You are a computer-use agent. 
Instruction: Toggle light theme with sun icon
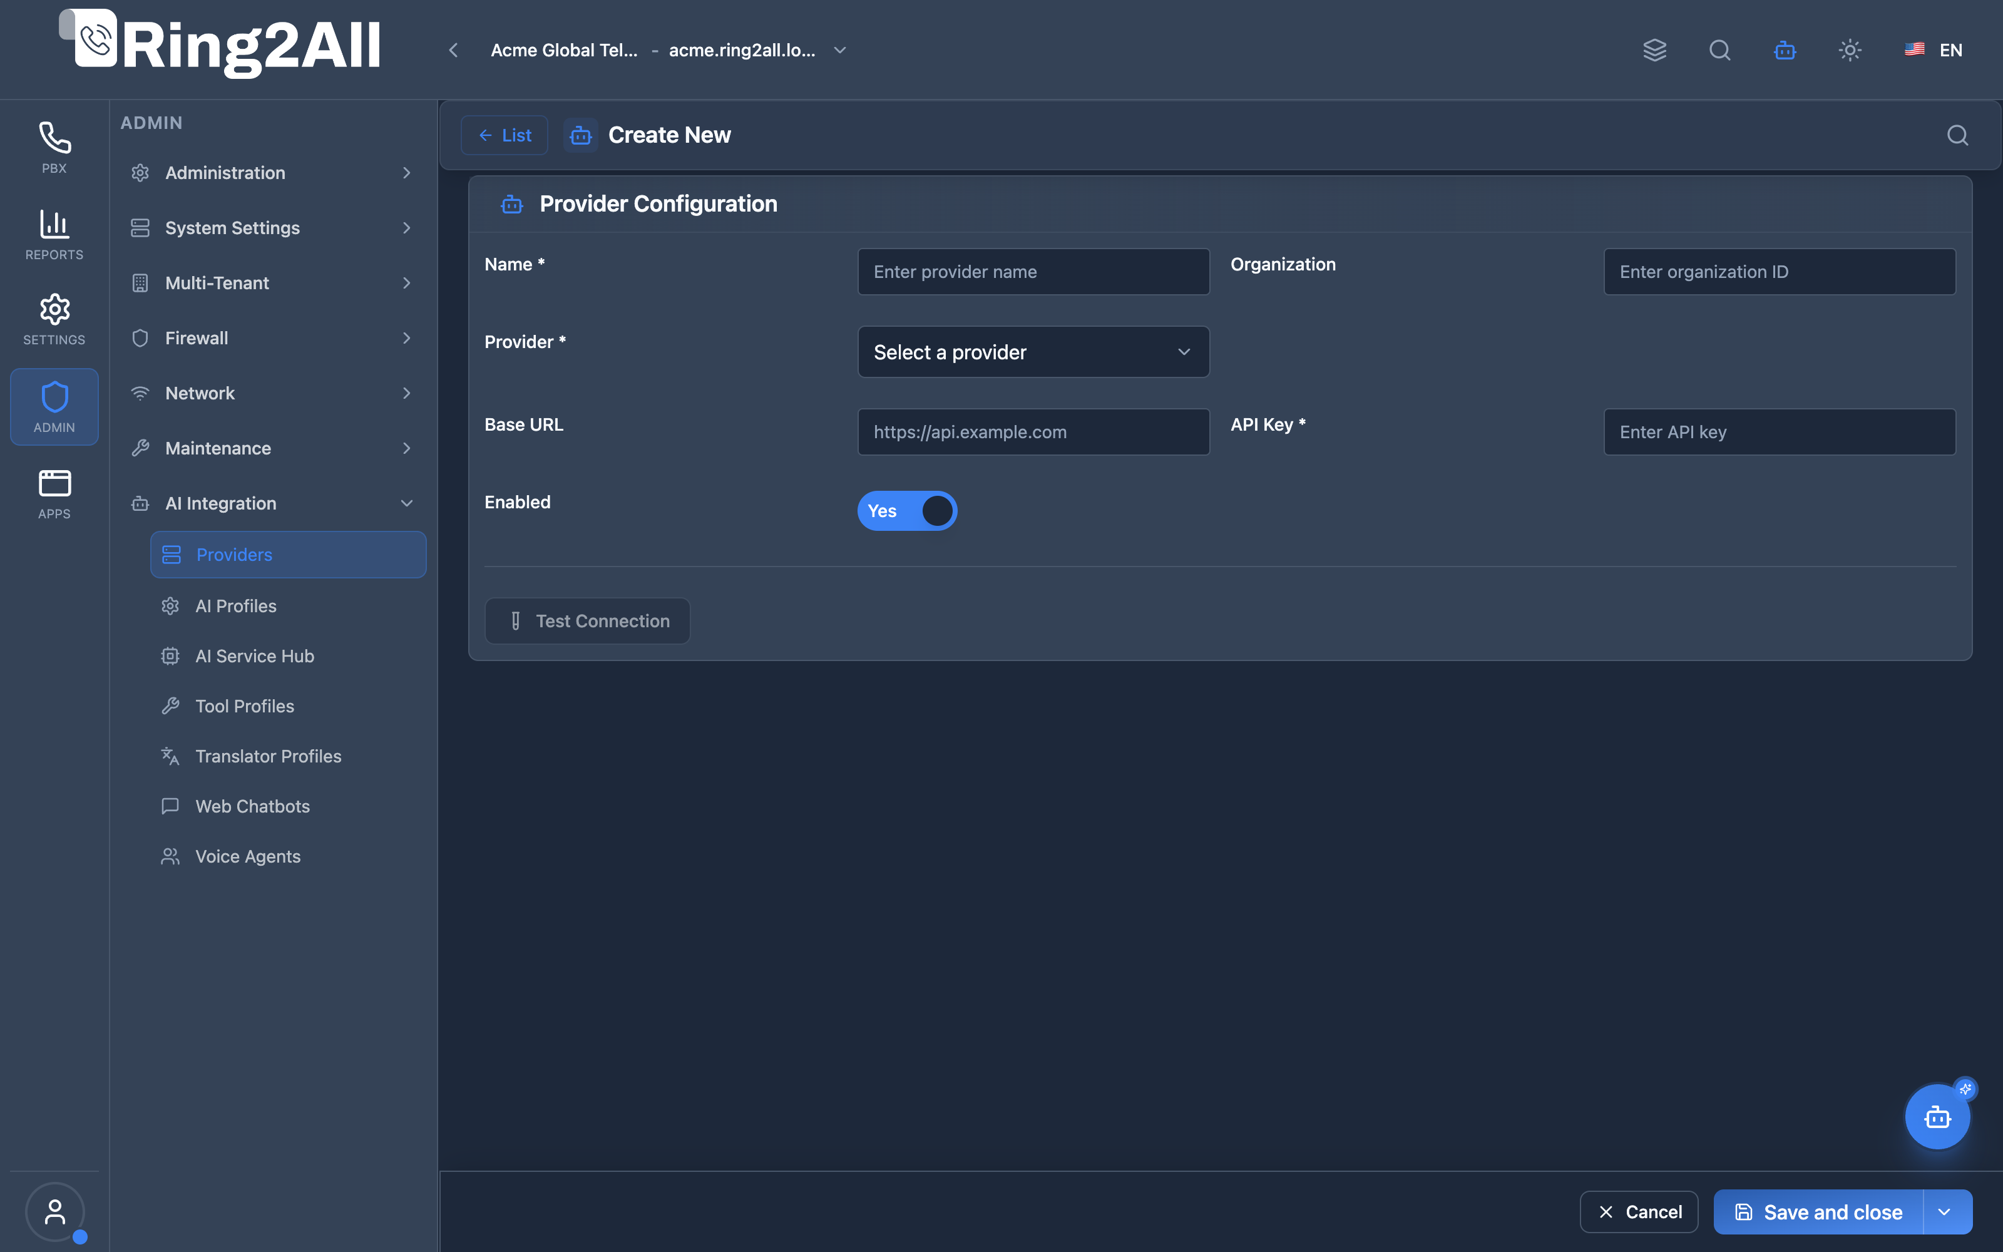pyautogui.click(x=1850, y=49)
